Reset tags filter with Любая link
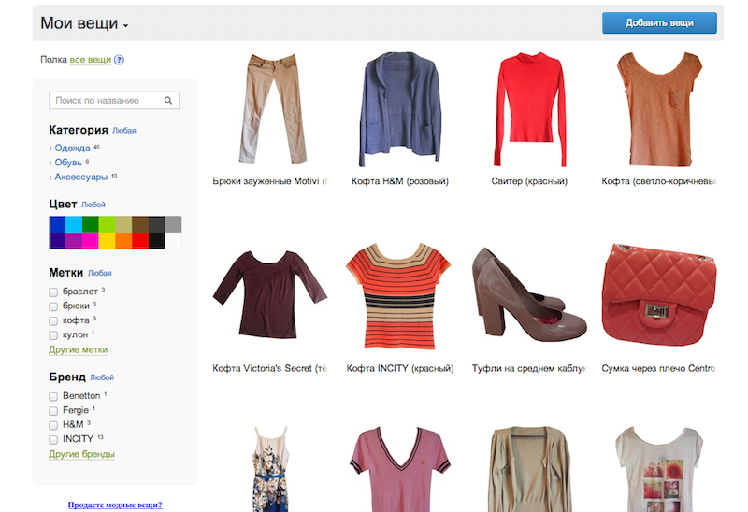 point(100,273)
